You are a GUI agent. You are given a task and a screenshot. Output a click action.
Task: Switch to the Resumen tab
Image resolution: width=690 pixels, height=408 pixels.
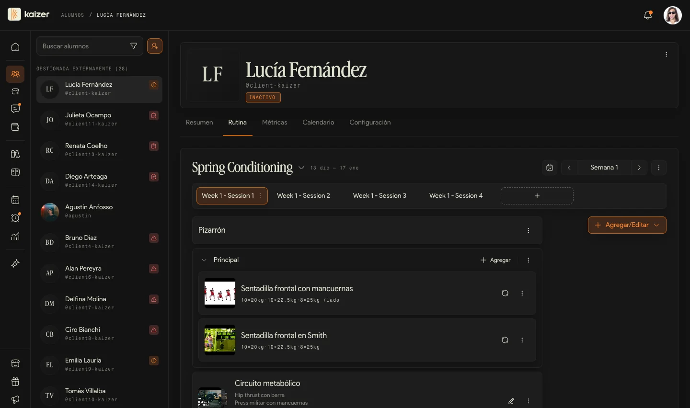point(199,123)
